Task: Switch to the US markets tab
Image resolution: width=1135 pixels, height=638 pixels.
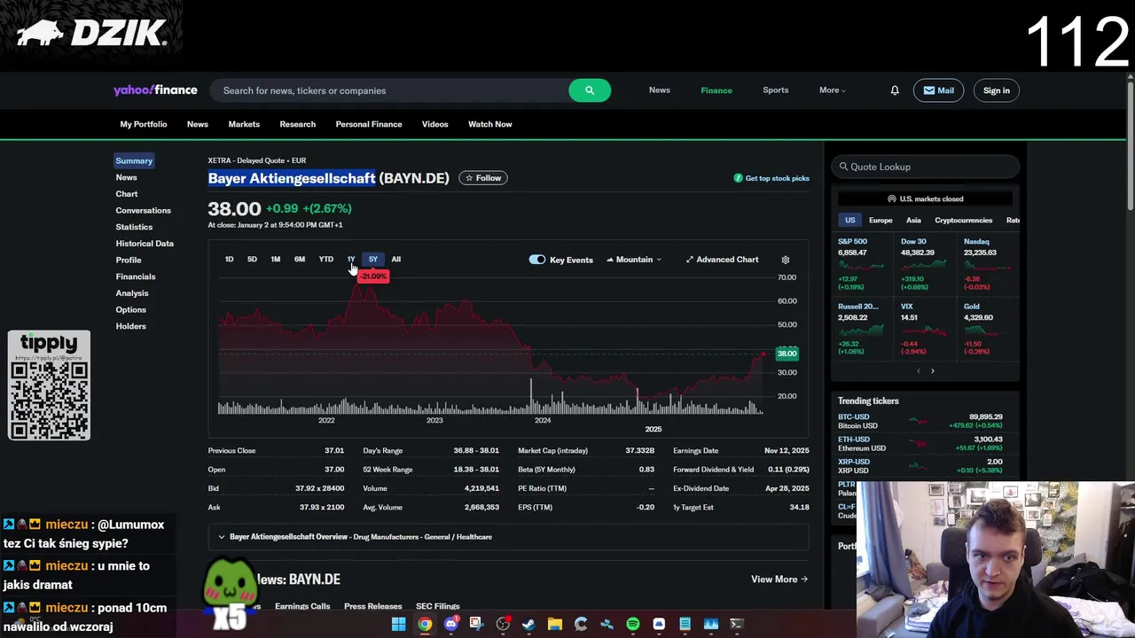Action: pos(850,220)
